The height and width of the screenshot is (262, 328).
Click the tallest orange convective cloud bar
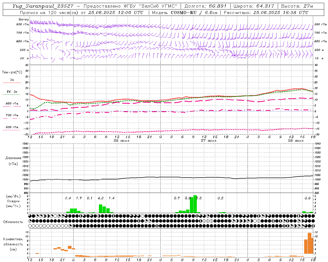(x=310, y=243)
